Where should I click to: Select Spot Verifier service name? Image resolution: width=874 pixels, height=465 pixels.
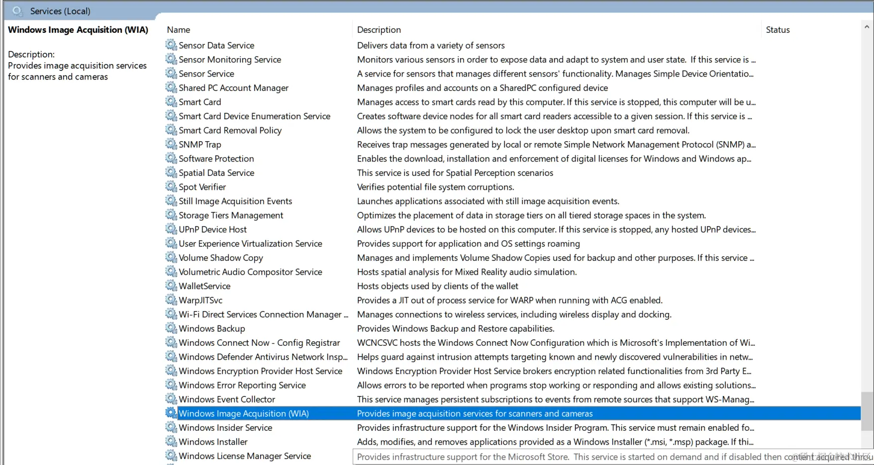click(202, 187)
